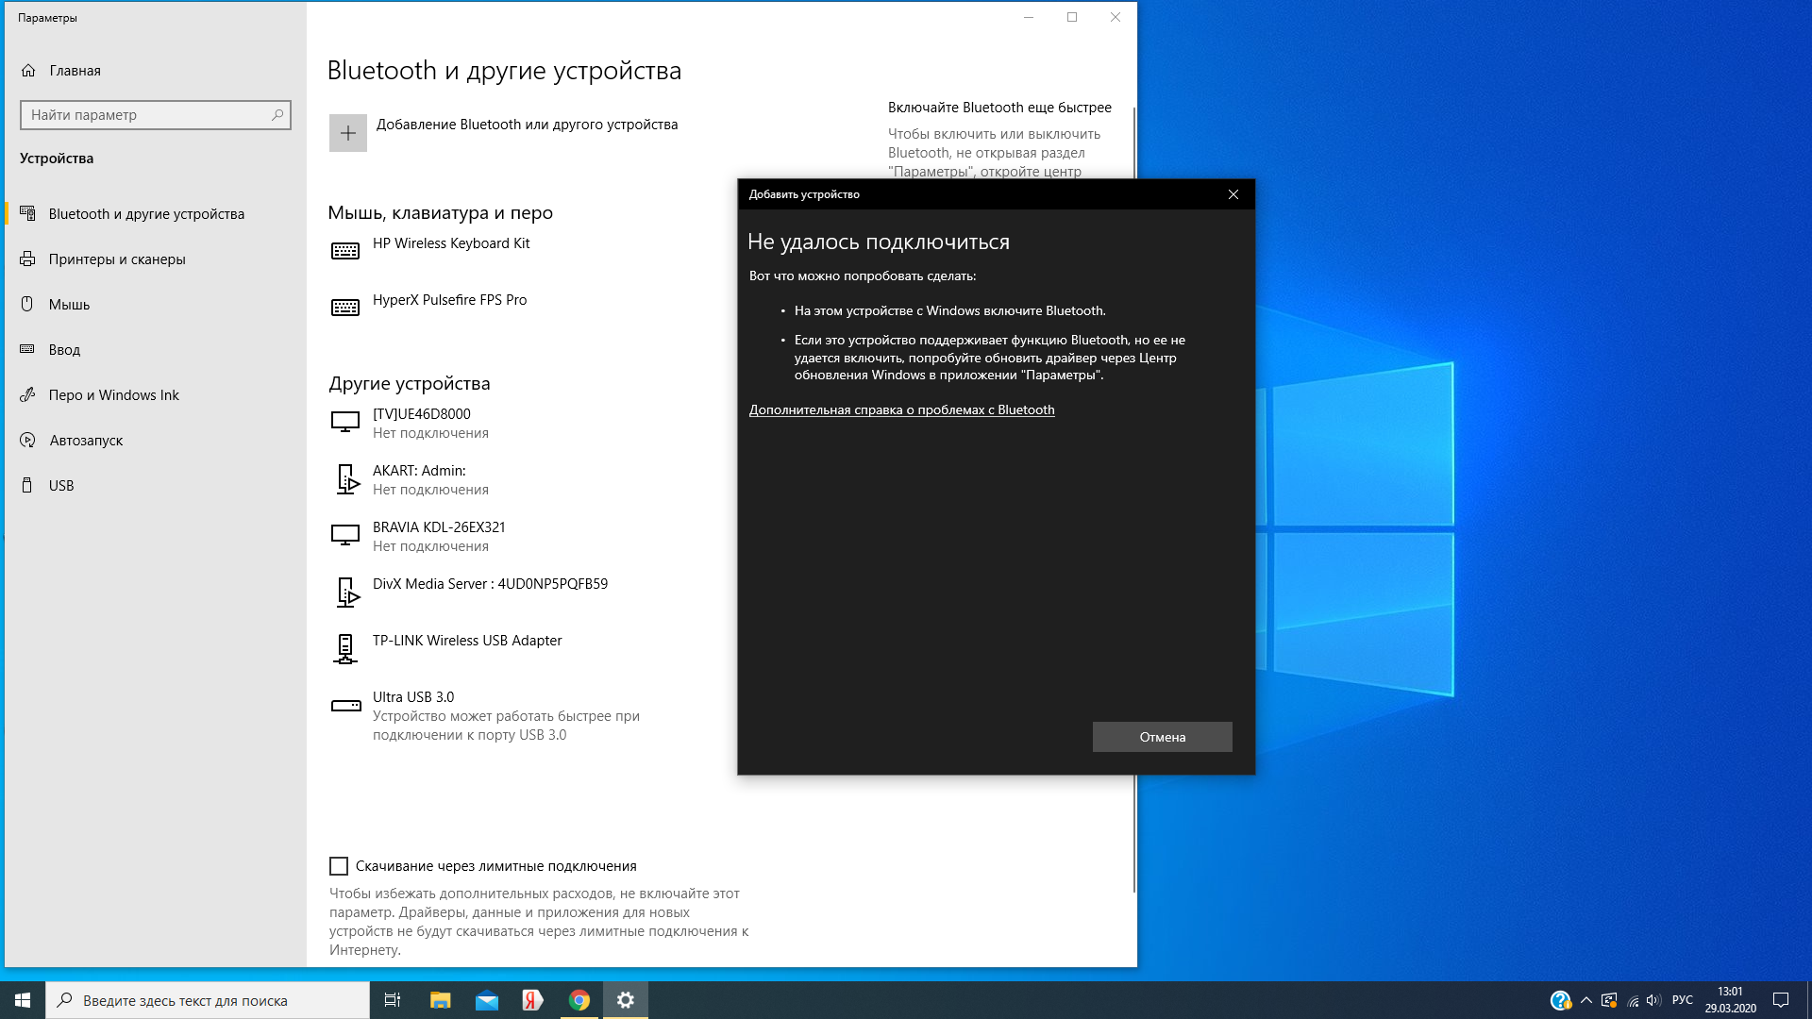Open the volume control in tray
This screenshot has height=1019, width=1812.
click(x=1653, y=1000)
